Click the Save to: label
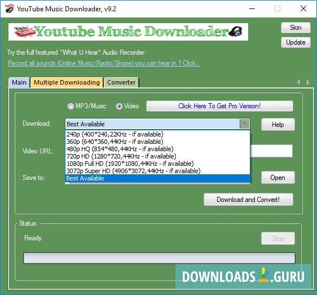The width and height of the screenshot is (317, 295). [x=34, y=178]
